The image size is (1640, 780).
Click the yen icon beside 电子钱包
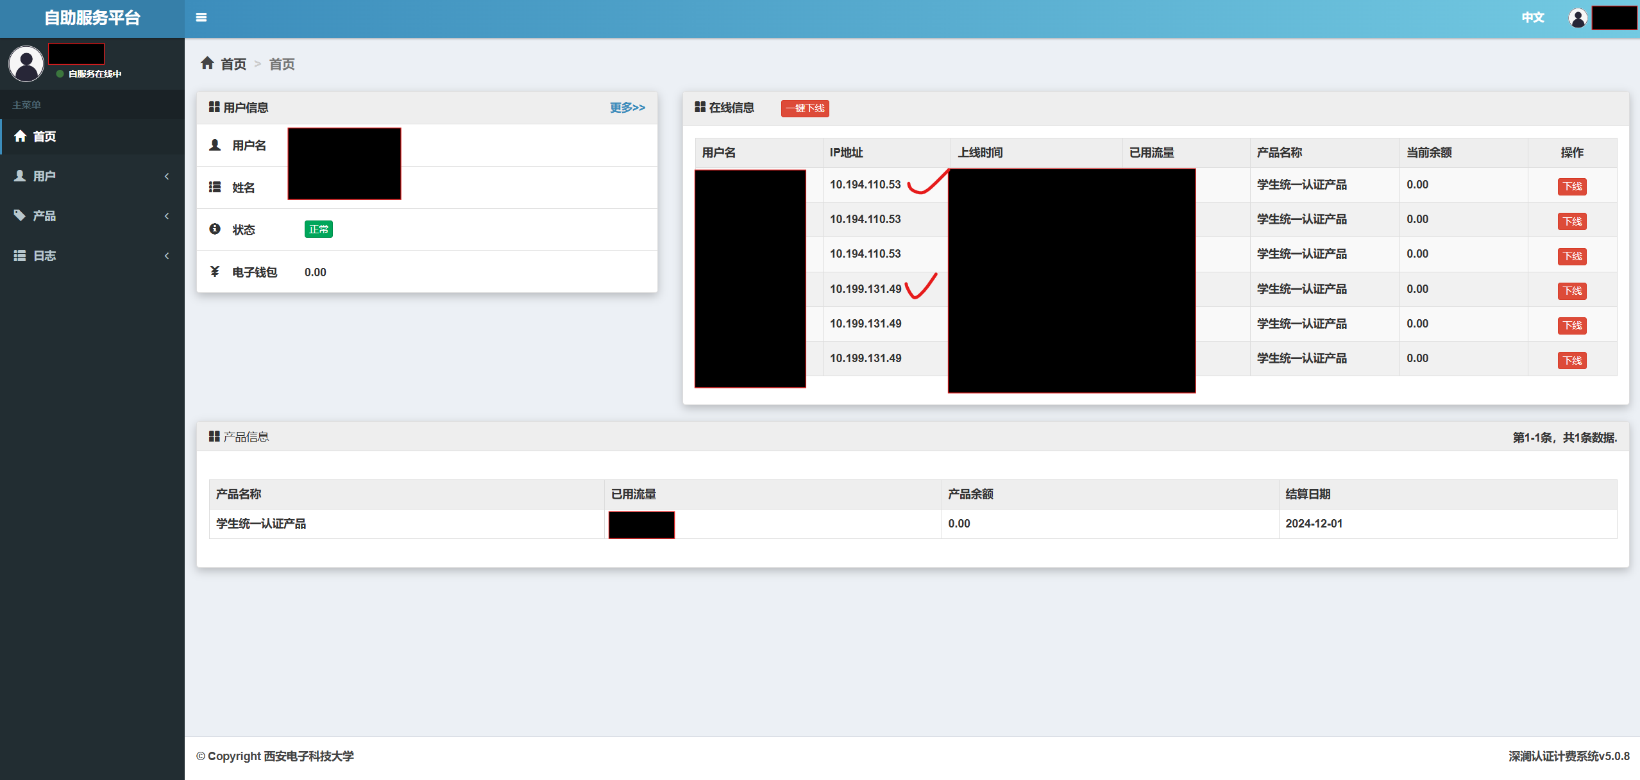(215, 272)
